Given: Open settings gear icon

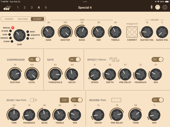Looking at the screenshot, I should click(x=165, y=7).
